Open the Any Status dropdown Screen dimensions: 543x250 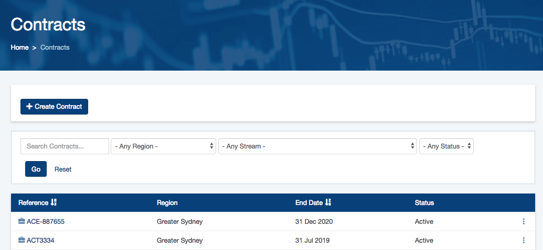446,146
